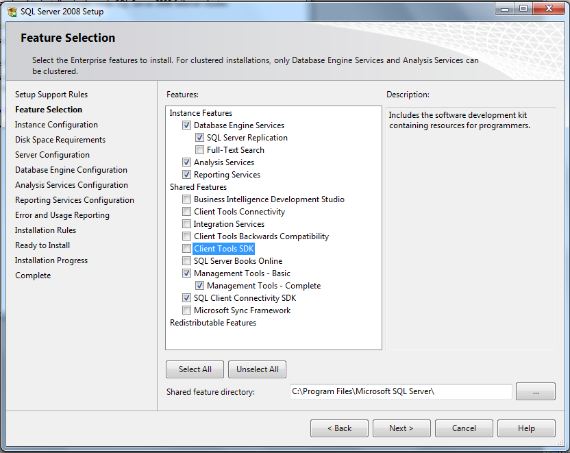Select SQL Server Books Online label
The image size is (570, 453).
tap(238, 261)
